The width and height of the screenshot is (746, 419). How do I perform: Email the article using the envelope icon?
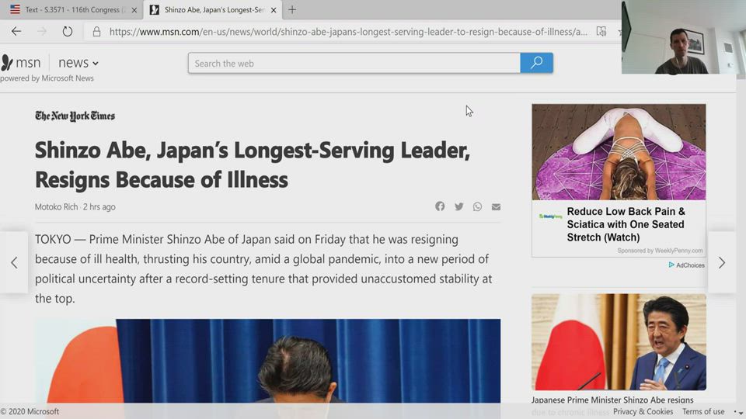[496, 206]
